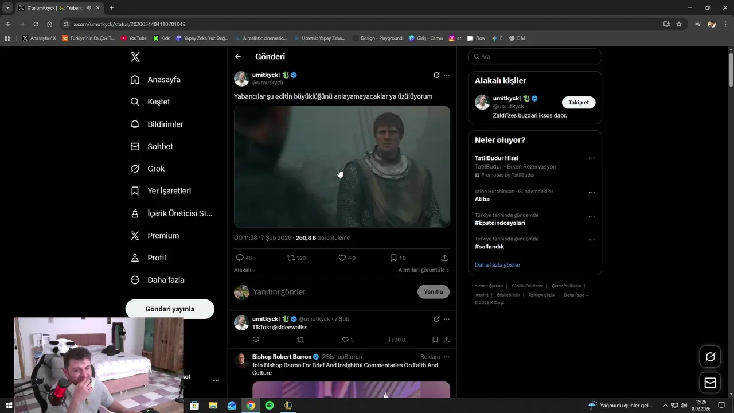Image resolution: width=734 pixels, height=413 pixels.
Task: Click Daha fazla göster link
Action: pyautogui.click(x=497, y=265)
